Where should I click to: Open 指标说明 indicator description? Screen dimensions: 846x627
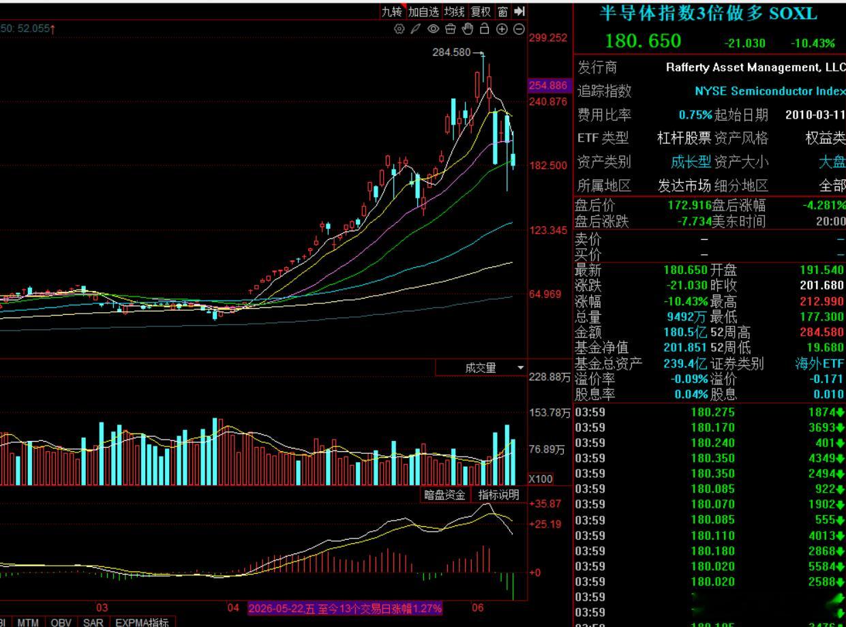click(498, 495)
